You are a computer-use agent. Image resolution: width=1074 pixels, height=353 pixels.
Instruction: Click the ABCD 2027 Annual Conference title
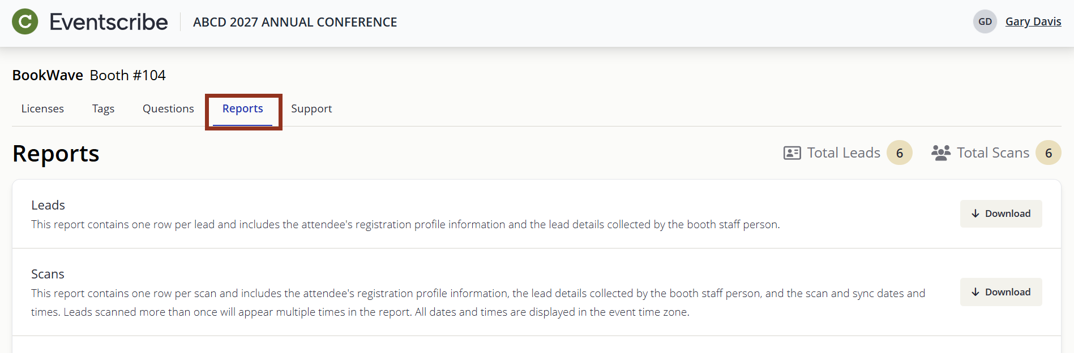(294, 22)
